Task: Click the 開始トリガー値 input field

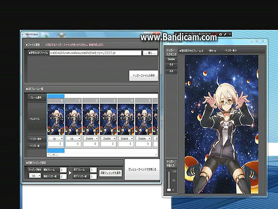Action: [x=63, y=176]
